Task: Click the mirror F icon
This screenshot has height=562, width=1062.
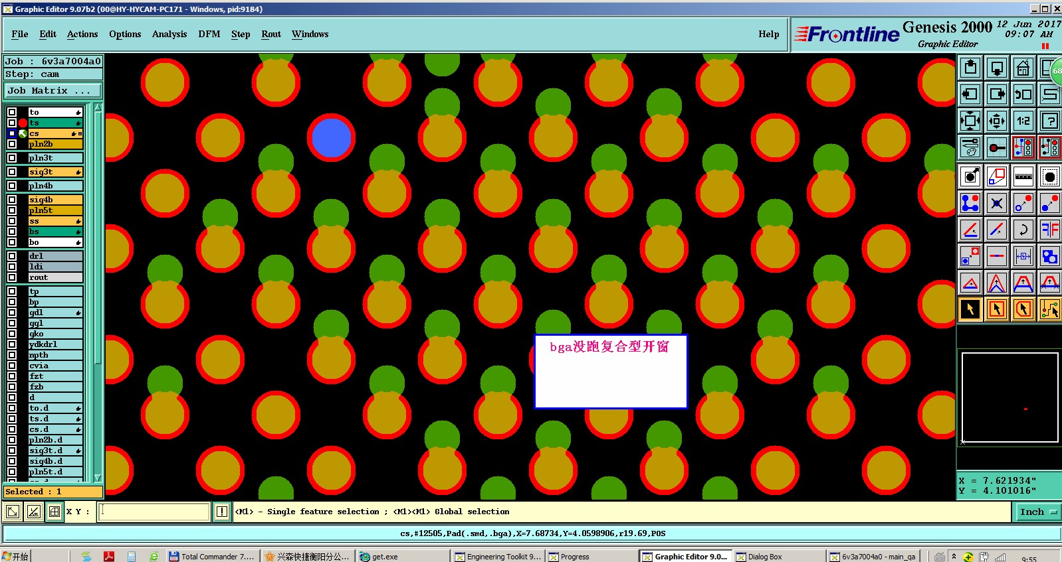Action: (x=1050, y=230)
